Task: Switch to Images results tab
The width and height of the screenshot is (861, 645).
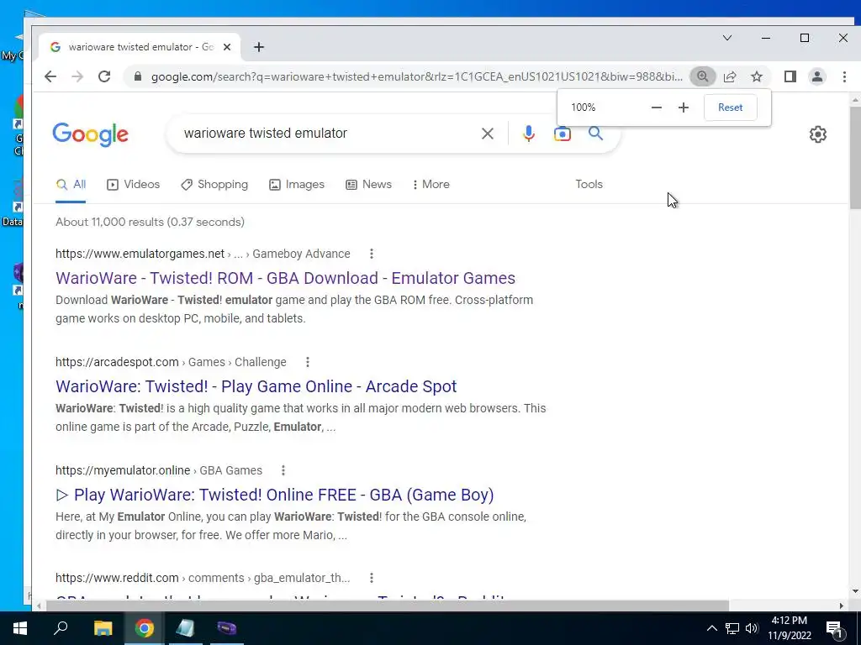Action: pos(297,184)
